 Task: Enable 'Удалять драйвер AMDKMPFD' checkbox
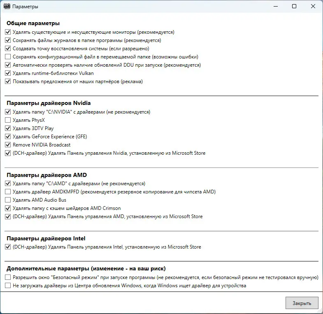click(8, 192)
